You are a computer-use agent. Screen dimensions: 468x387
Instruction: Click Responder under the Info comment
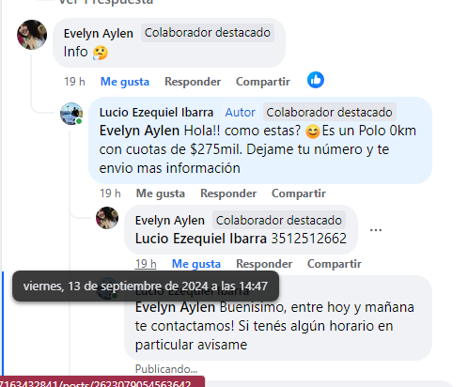193,82
